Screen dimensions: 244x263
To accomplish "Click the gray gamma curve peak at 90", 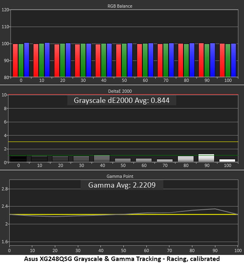I will pyautogui.click(x=215, y=209).
